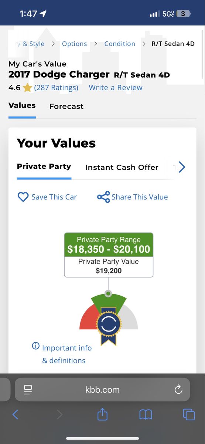Viewport: 205px width, 444px height.
Task: Select the Instant Cash Offer tab
Action: tap(122, 167)
